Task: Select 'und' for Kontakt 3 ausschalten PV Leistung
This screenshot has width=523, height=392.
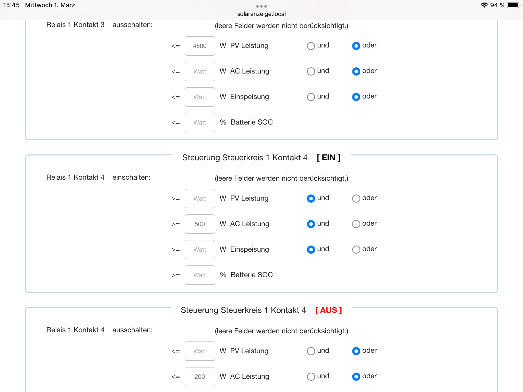Action: (311, 46)
